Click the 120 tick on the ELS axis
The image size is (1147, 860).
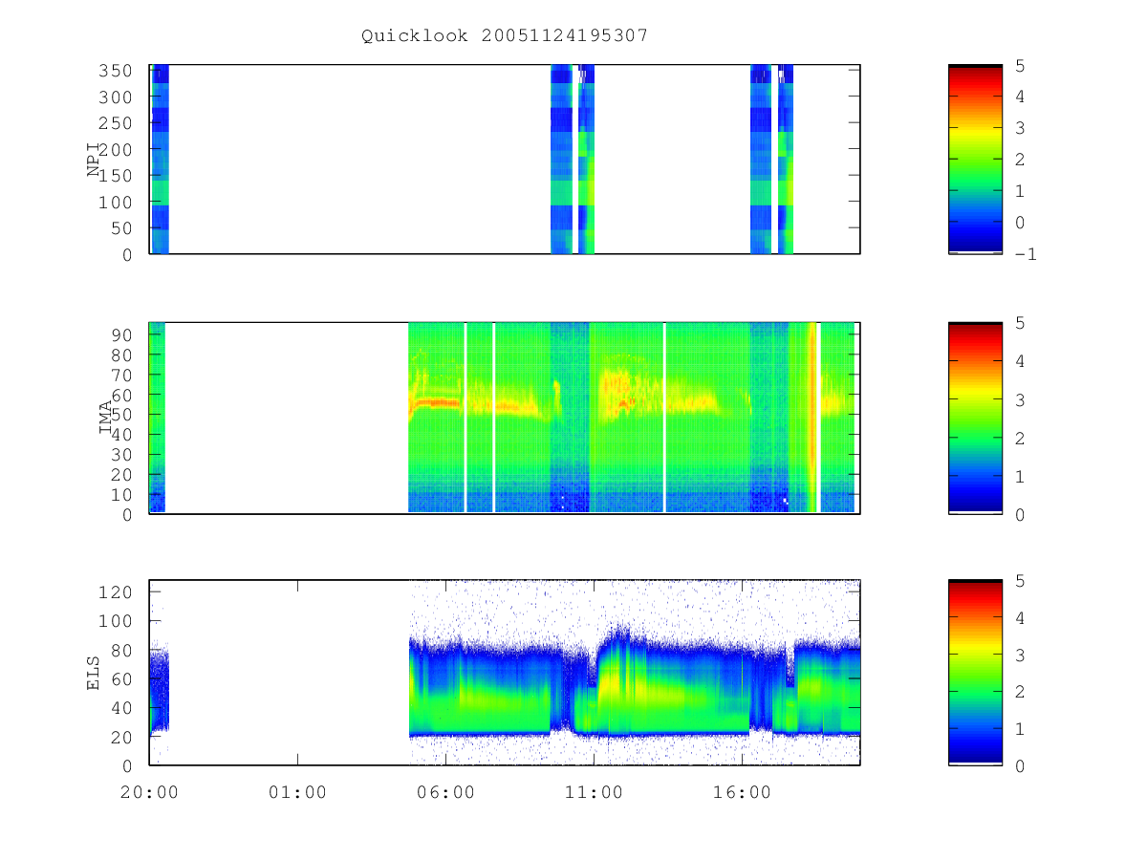pyautogui.click(x=116, y=591)
